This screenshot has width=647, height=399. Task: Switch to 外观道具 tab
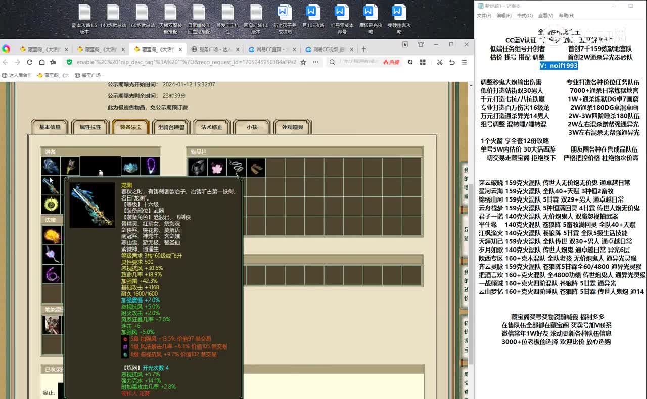[x=292, y=127]
